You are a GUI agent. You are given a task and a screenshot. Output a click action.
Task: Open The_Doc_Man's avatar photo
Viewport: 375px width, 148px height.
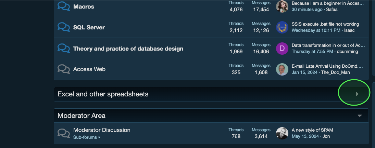coord(282,69)
